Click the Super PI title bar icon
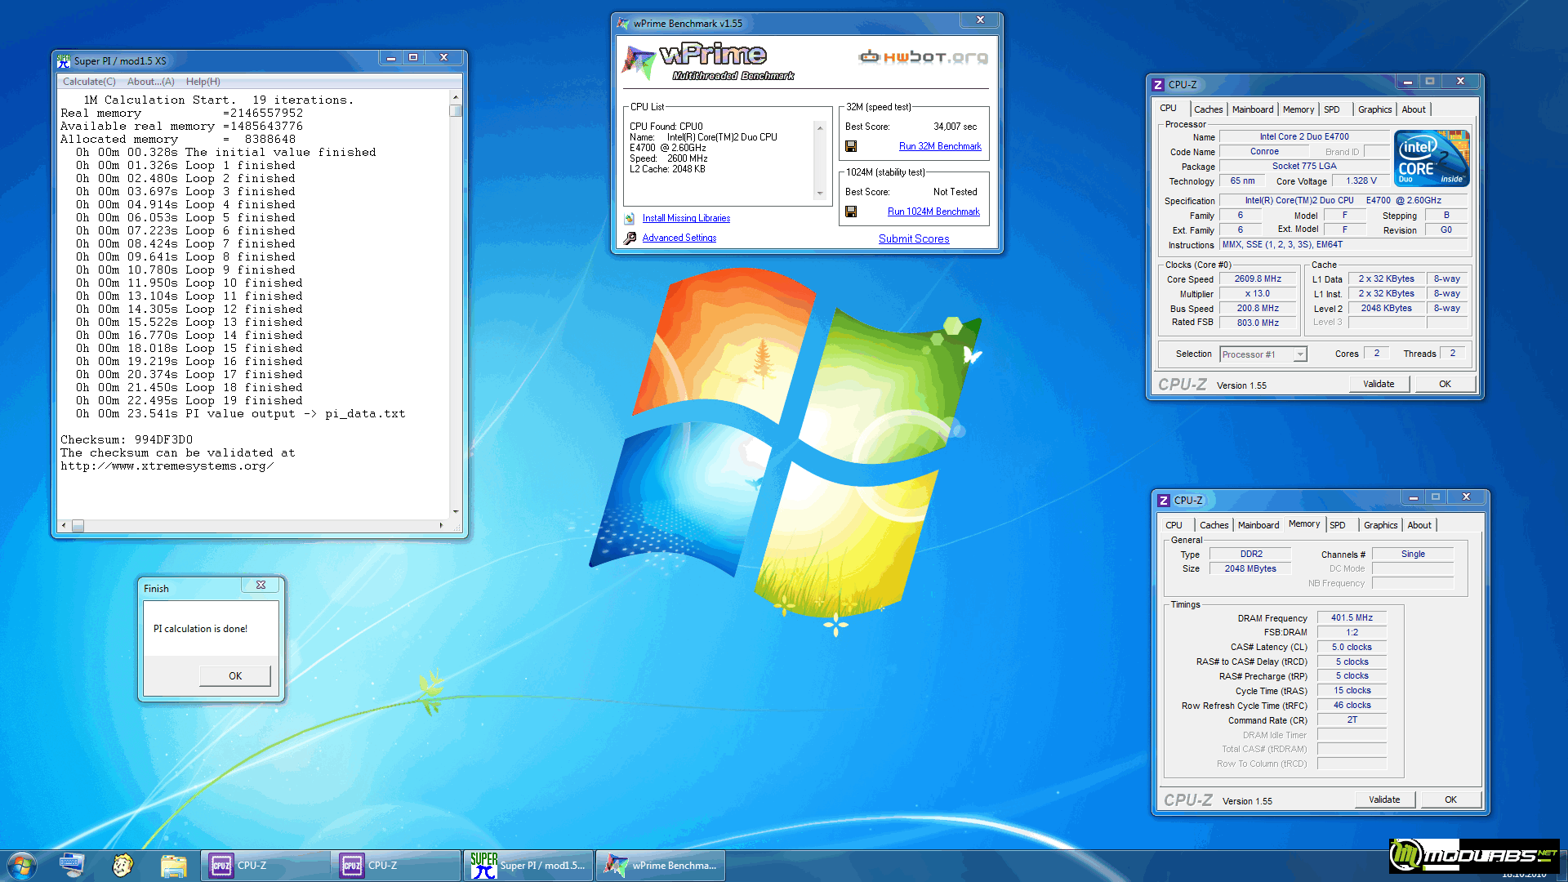This screenshot has height=882, width=1568. (x=64, y=61)
